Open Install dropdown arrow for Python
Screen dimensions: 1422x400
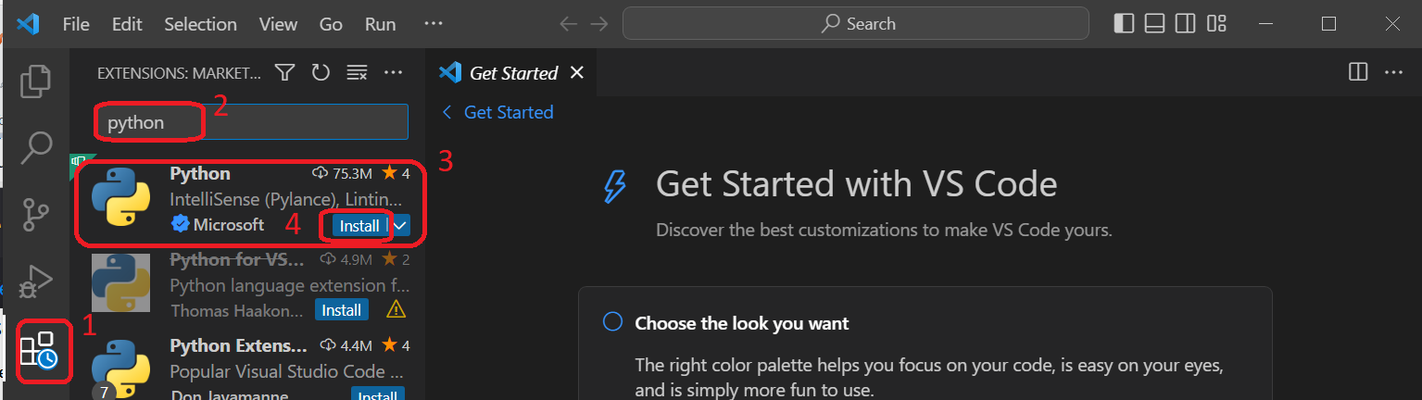click(401, 226)
